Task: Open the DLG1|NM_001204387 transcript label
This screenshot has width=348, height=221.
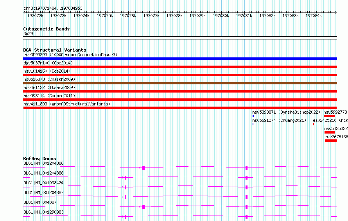Action: [43, 192]
